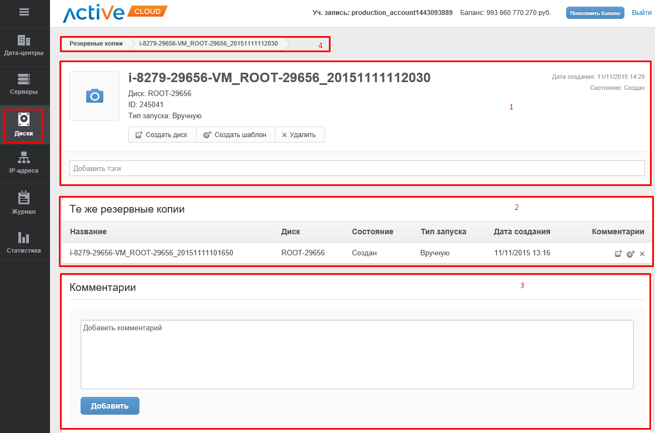
Task: Click the Создать шаблон button
Action: [x=235, y=135]
